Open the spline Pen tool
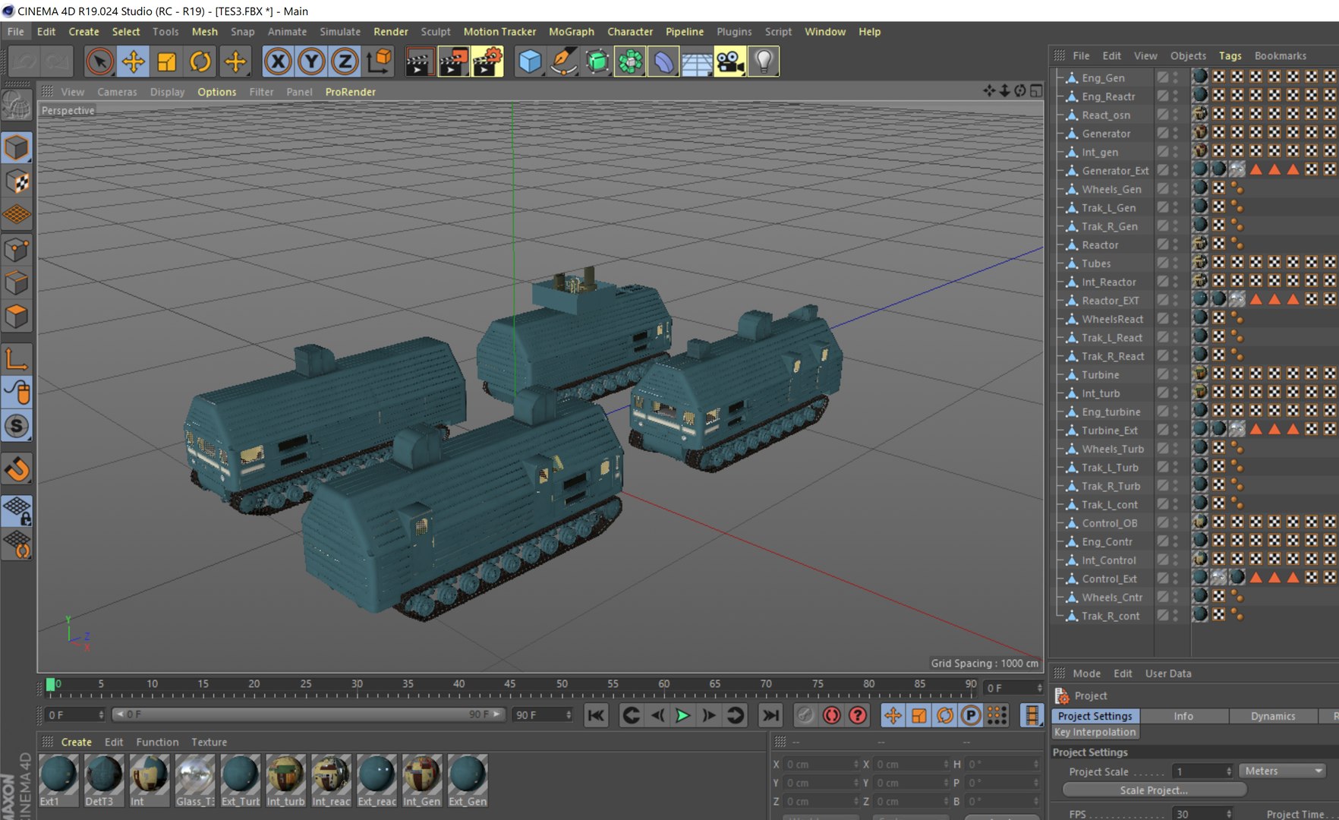The height and width of the screenshot is (820, 1339). [563, 61]
